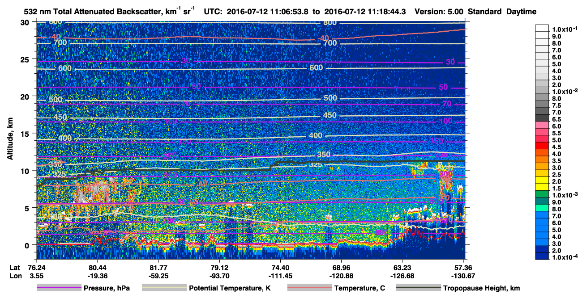Click colorbar label 1.0x10-4
This screenshot has height=298, width=582.
coord(565,257)
